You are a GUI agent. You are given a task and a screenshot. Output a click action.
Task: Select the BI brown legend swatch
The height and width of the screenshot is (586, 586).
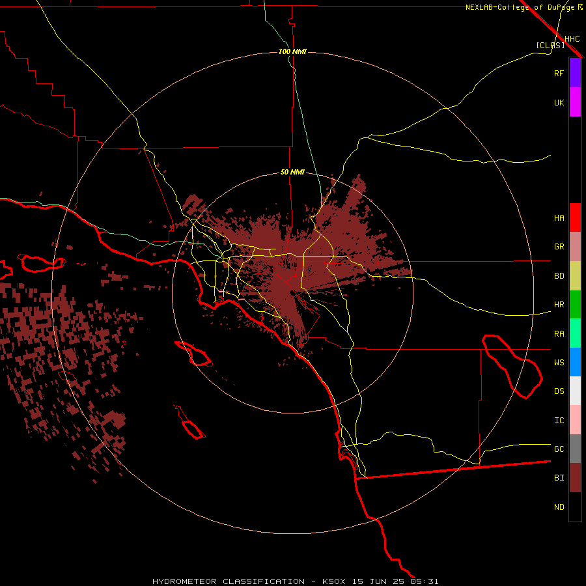coord(575,478)
